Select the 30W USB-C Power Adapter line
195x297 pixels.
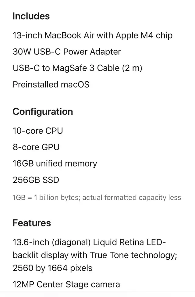pos(67,52)
